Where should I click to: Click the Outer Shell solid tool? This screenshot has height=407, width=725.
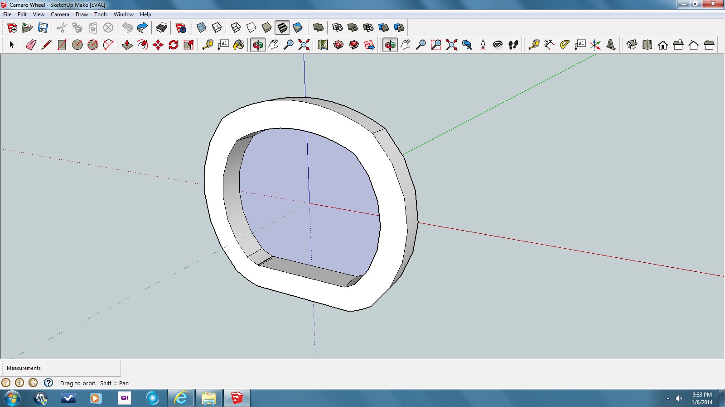coord(319,28)
